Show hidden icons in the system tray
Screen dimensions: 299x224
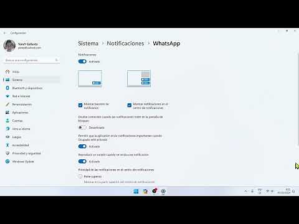click(x=245, y=191)
